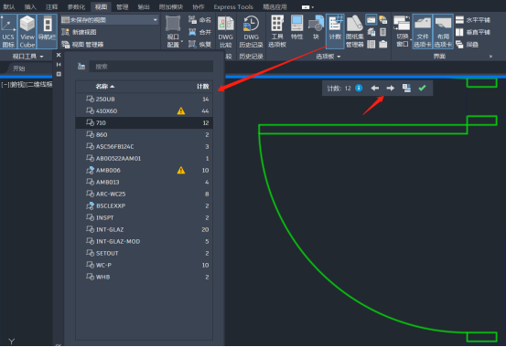506x347 pixels.
Task: Switch to the 默认 ribbon tab
Action: pyautogui.click(x=9, y=6)
